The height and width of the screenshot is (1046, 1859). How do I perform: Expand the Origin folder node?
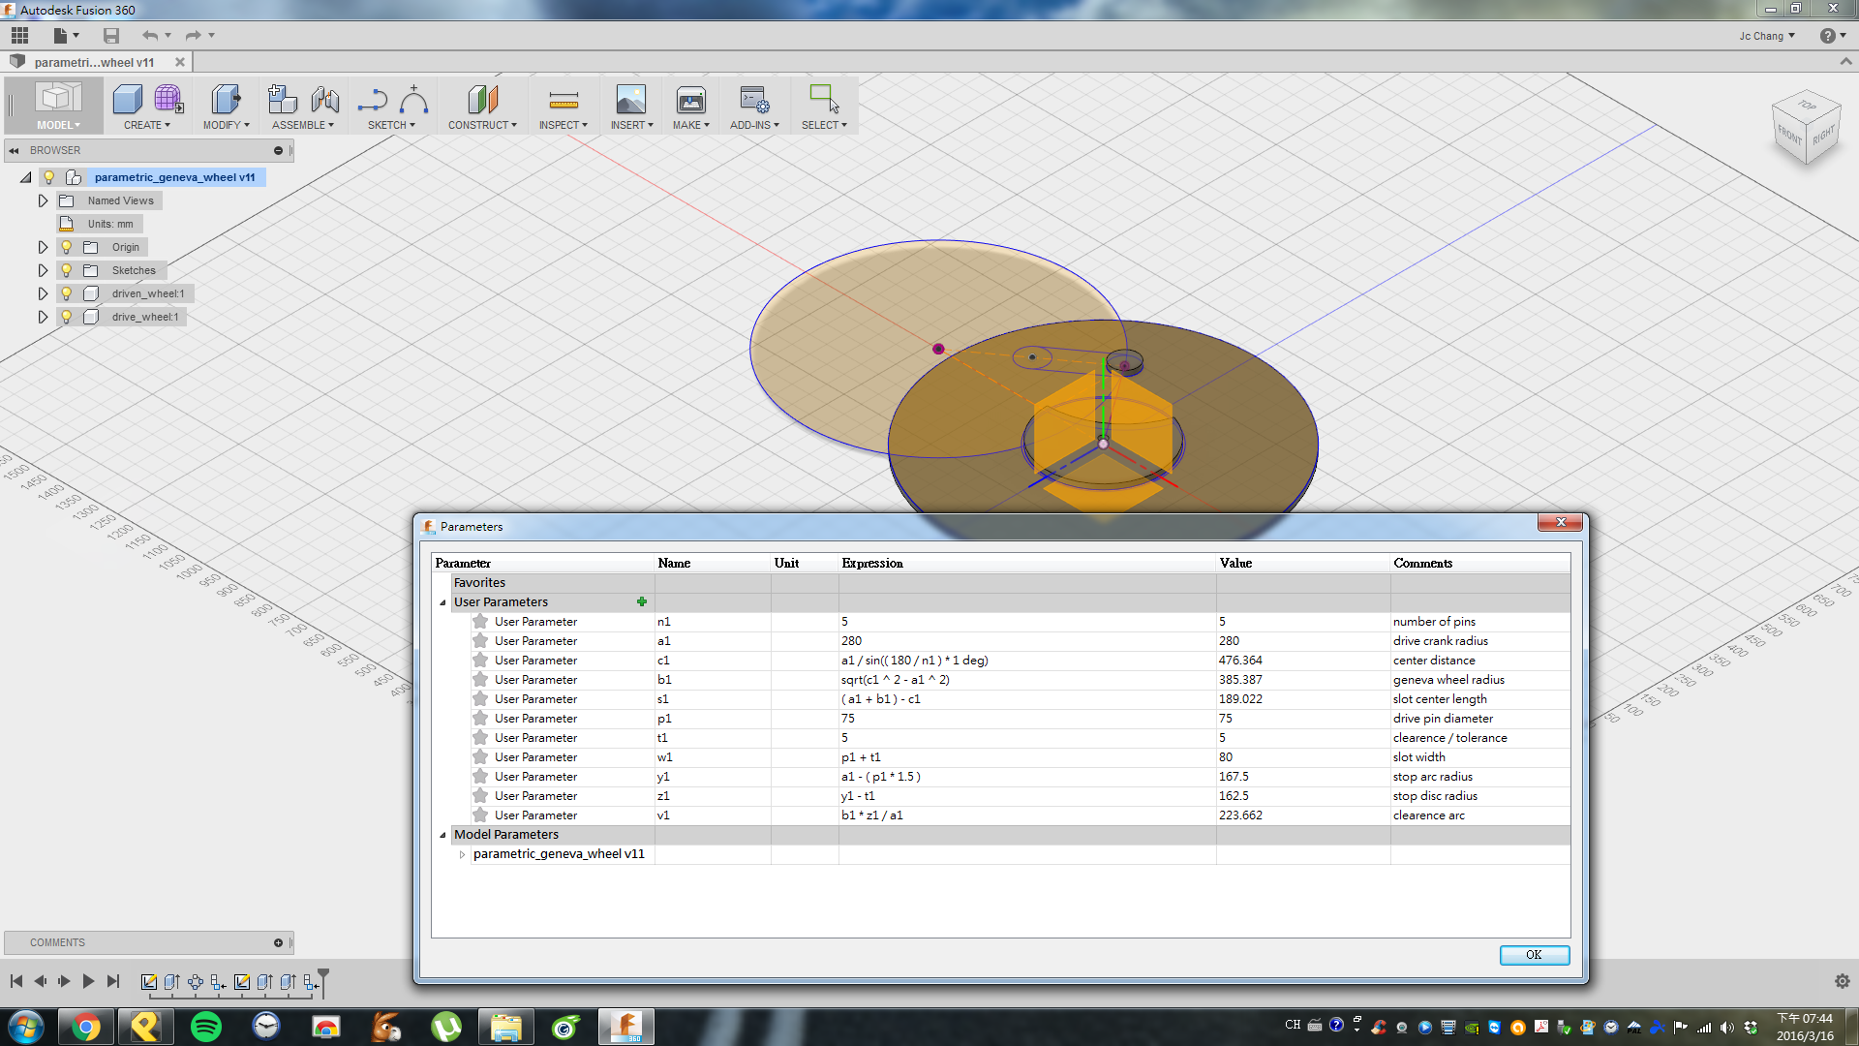(43, 247)
